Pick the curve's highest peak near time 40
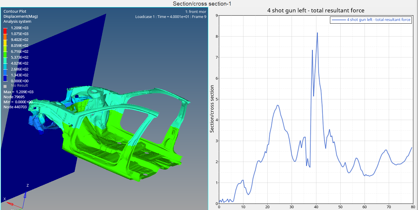 [x=317, y=33]
